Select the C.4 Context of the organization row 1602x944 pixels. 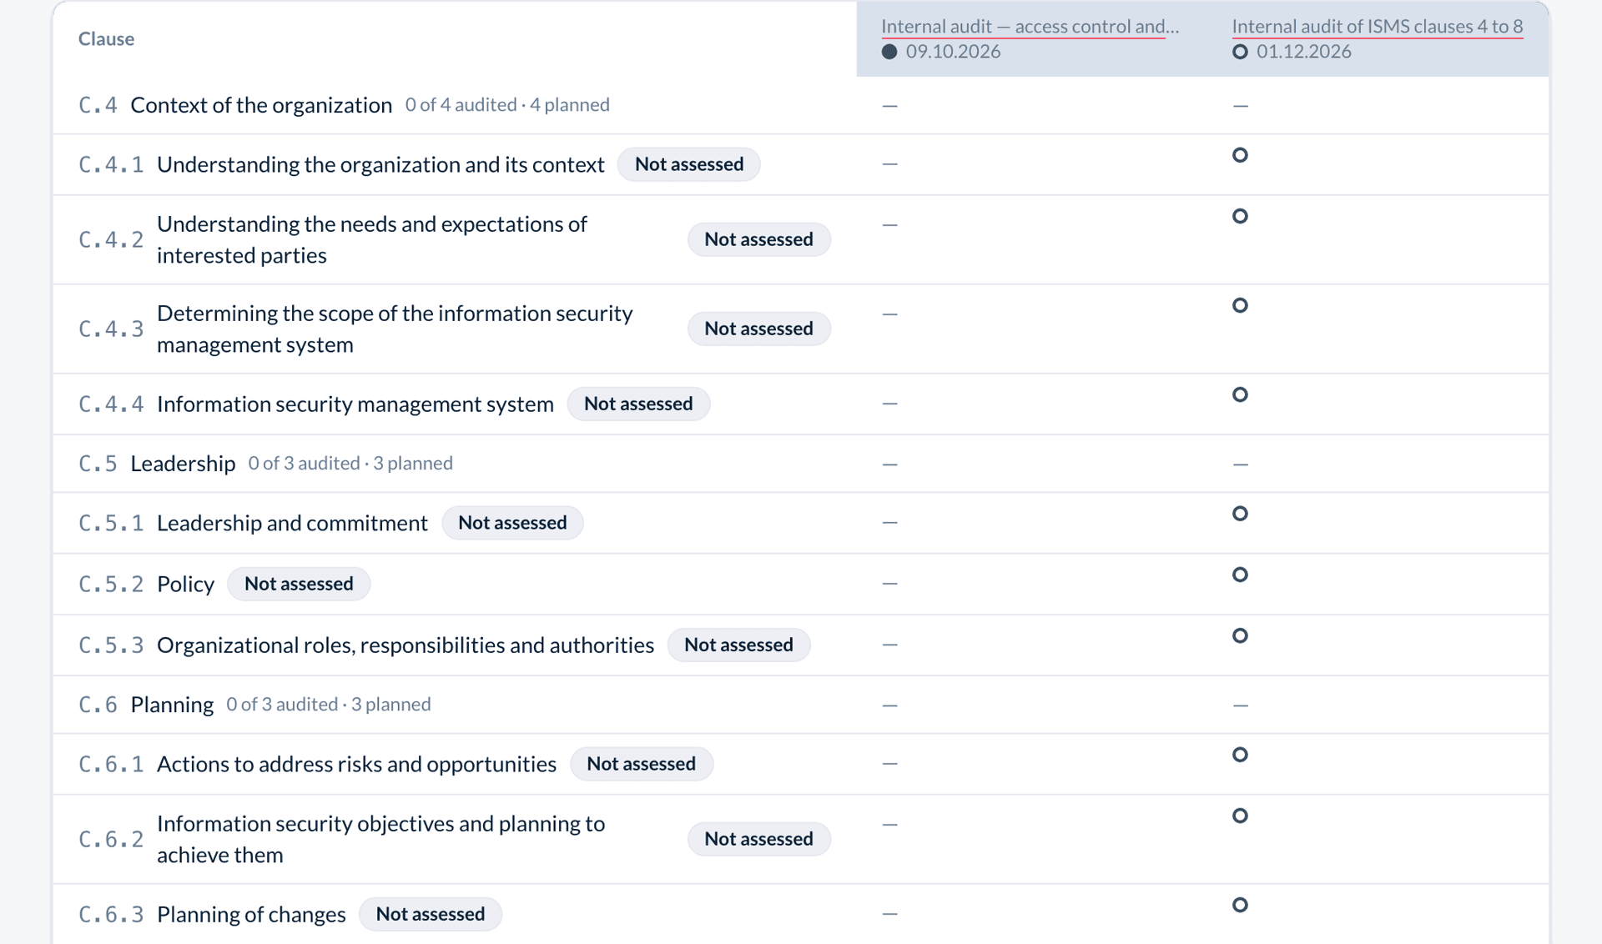pyautogui.click(x=801, y=105)
